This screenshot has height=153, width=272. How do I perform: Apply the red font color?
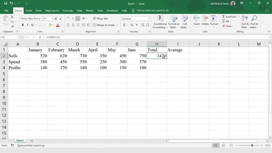[x=58, y=25]
